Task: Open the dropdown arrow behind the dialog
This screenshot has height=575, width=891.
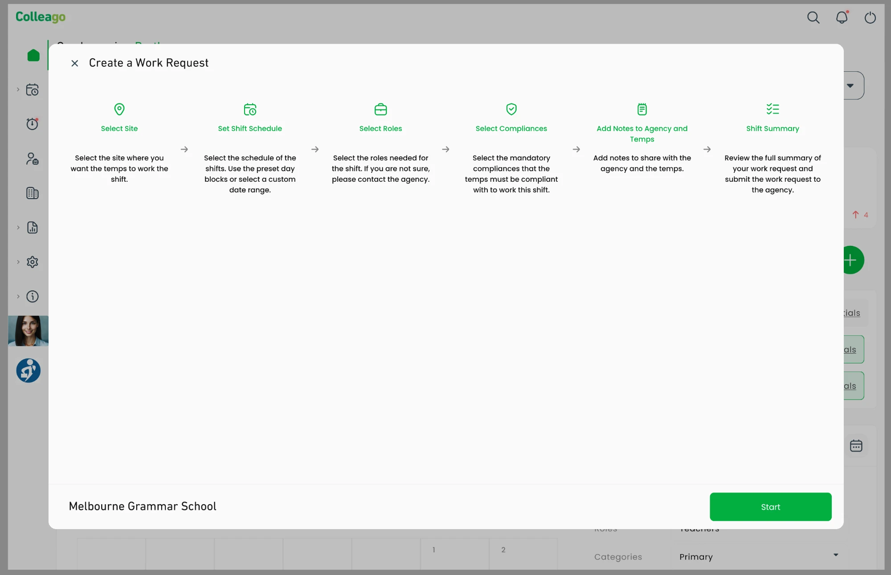Action: (x=850, y=86)
